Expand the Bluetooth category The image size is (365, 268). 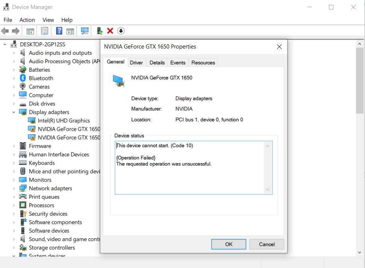pyautogui.click(x=14, y=78)
